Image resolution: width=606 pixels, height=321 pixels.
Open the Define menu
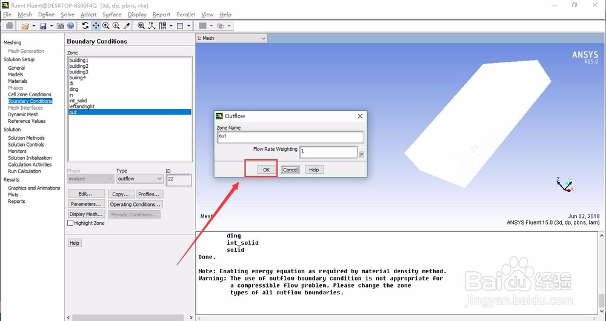47,15
